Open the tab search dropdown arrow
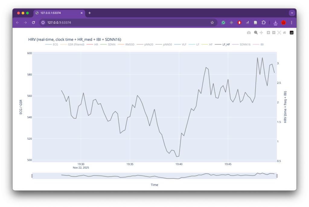Image resolution: width=309 pixels, height=207 pixels. (292, 13)
